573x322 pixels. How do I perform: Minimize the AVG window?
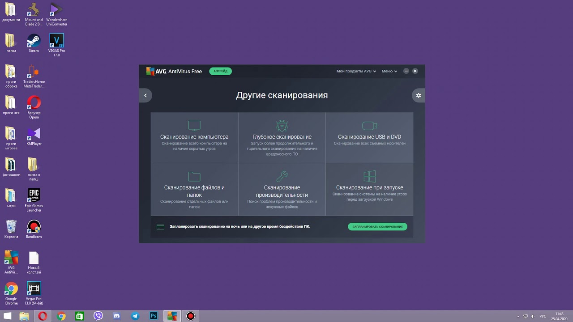(406, 71)
